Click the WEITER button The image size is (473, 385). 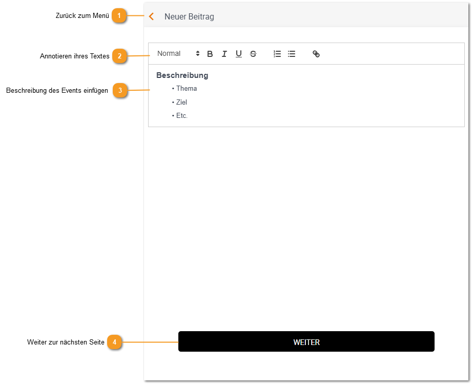[306, 342]
